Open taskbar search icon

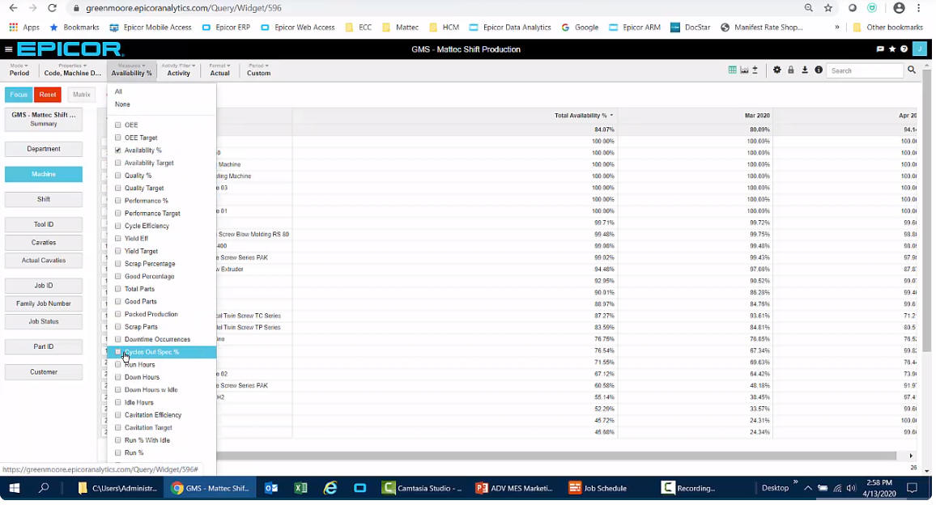coord(44,488)
